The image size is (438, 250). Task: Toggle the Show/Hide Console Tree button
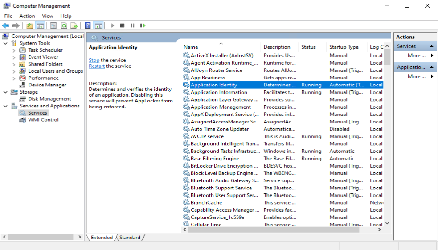[x=40, y=26]
